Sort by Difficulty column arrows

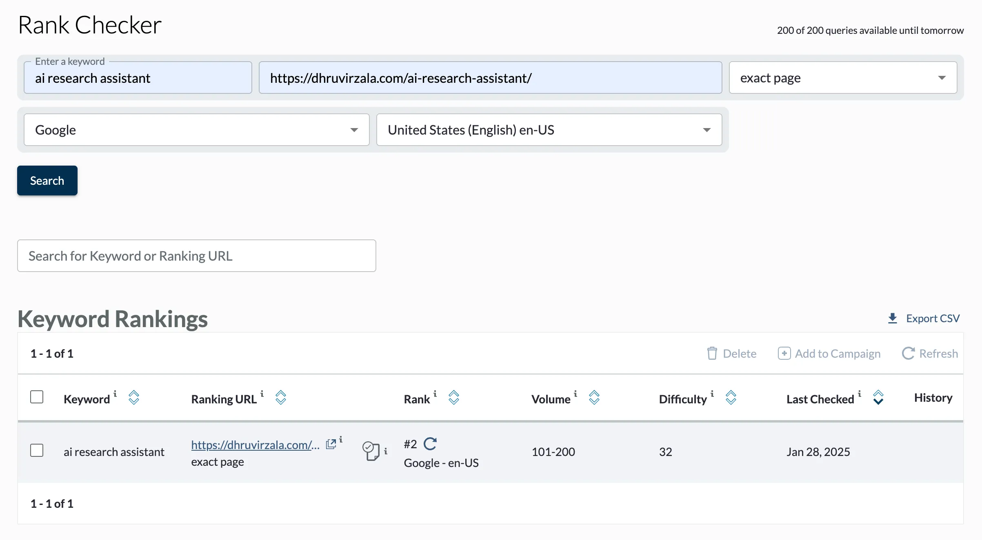[x=731, y=397]
